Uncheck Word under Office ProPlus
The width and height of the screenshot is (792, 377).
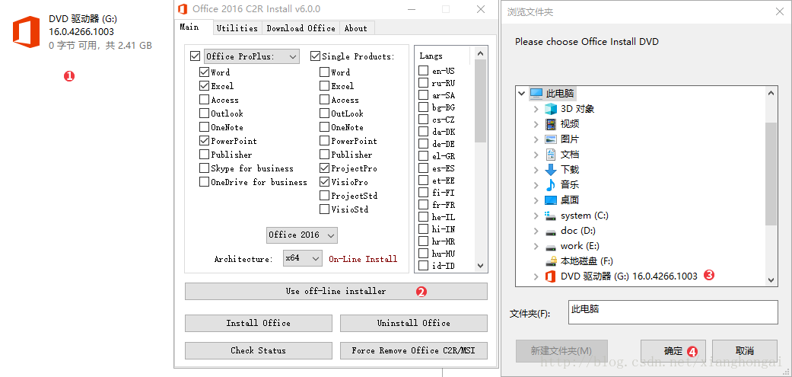[204, 72]
